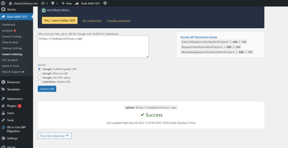The image size is (288, 148).
Task: Click the New plus item
Action: click(x=66, y=3)
